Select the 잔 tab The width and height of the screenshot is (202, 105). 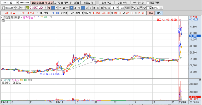(71, 3)
